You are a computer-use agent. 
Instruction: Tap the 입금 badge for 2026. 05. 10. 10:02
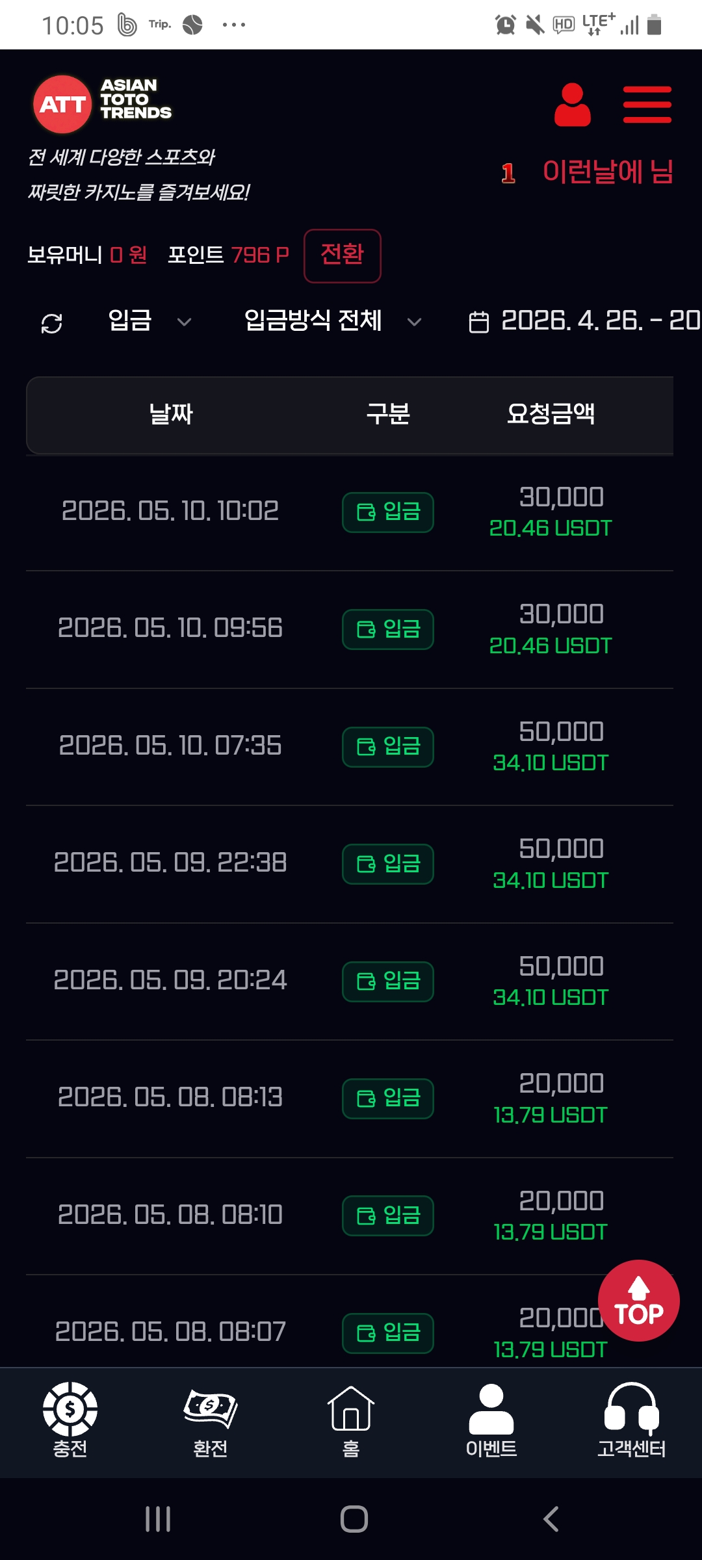coord(388,512)
